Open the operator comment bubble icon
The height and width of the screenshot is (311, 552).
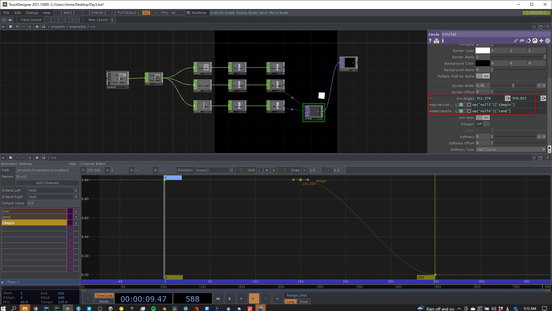(x=522, y=41)
